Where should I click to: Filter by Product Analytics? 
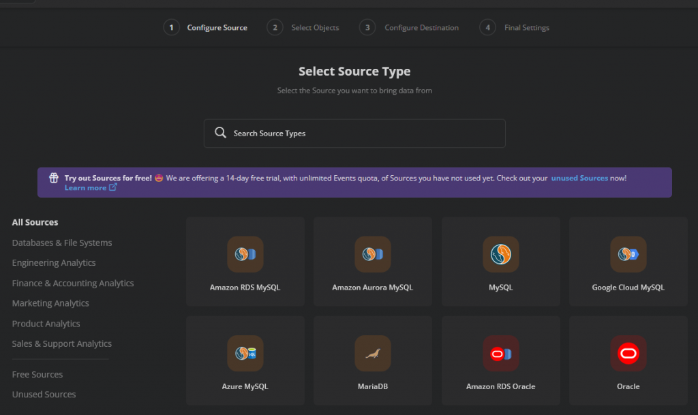click(x=46, y=324)
